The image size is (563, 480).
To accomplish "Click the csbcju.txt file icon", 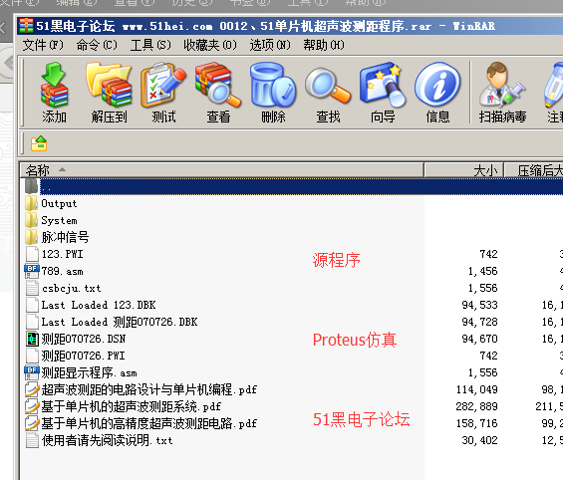I will tap(32, 288).
